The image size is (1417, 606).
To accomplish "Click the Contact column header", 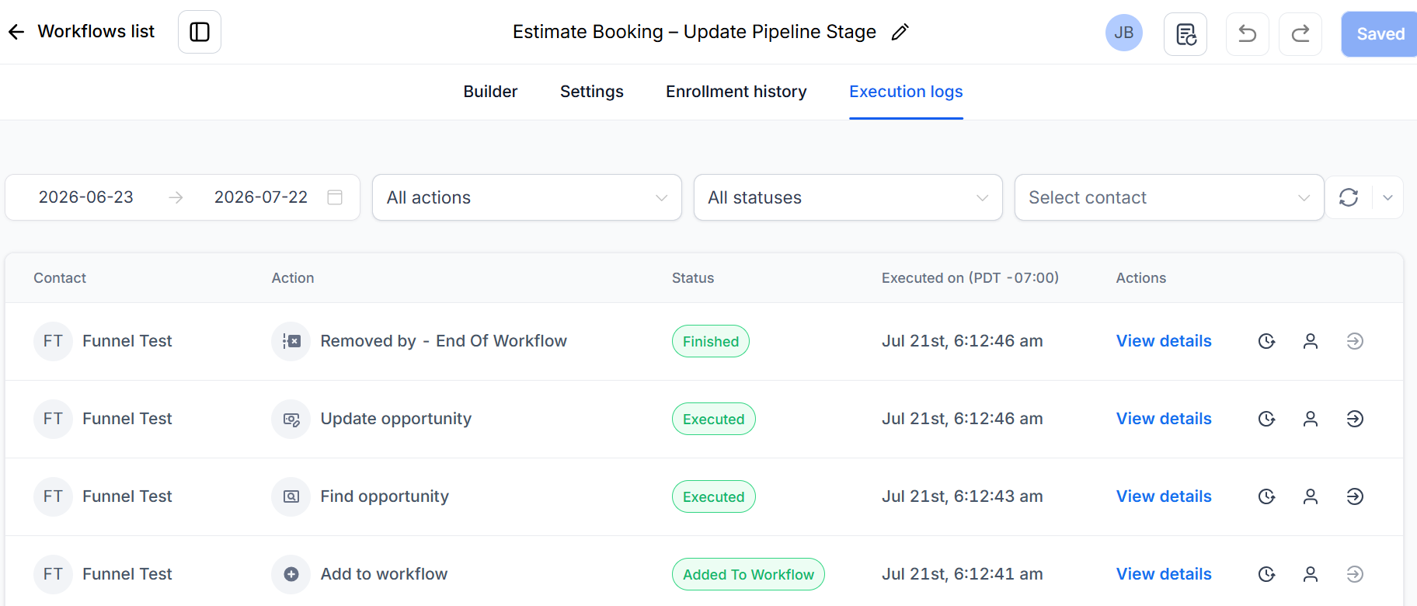I will [x=60, y=278].
